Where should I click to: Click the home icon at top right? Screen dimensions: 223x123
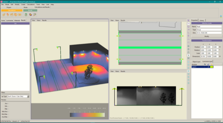[221, 17]
